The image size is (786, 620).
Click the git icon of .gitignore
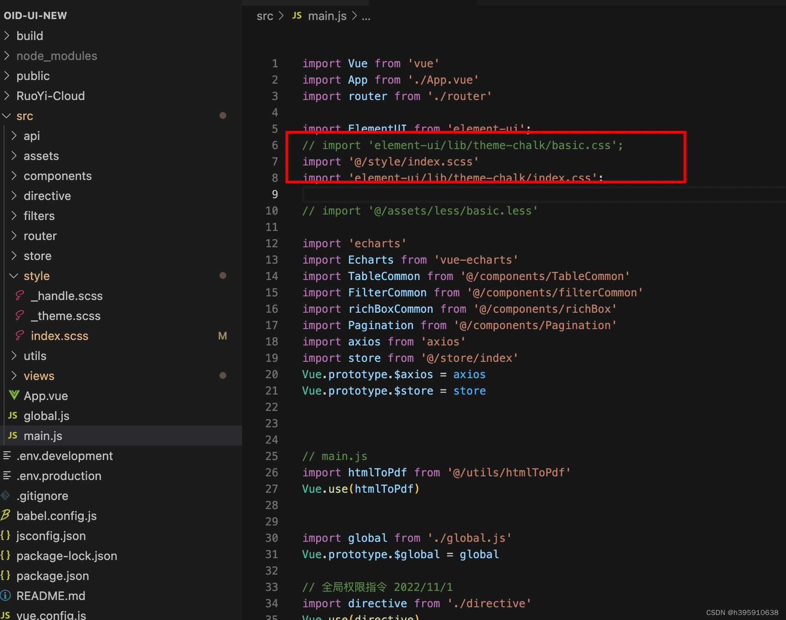point(5,495)
